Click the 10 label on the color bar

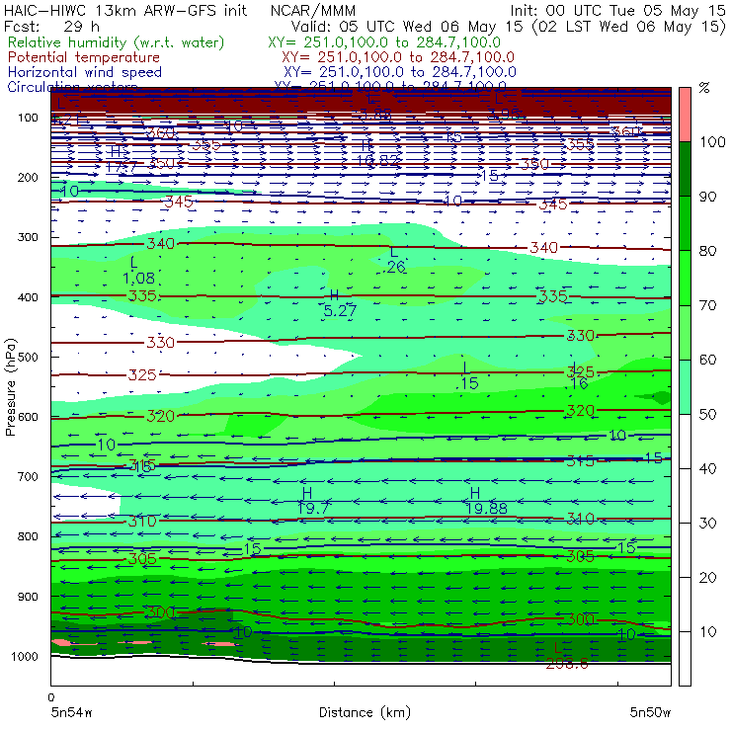pyautogui.click(x=707, y=631)
